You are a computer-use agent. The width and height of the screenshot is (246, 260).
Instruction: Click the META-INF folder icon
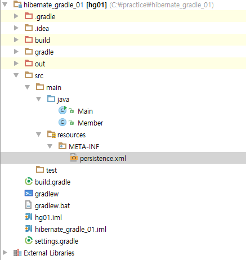click(62, 146)
